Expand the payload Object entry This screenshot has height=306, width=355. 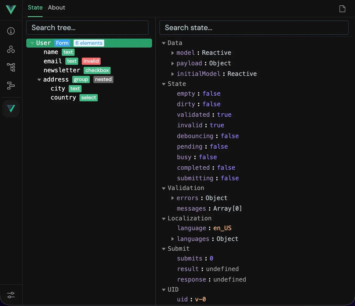coord(173,64)
